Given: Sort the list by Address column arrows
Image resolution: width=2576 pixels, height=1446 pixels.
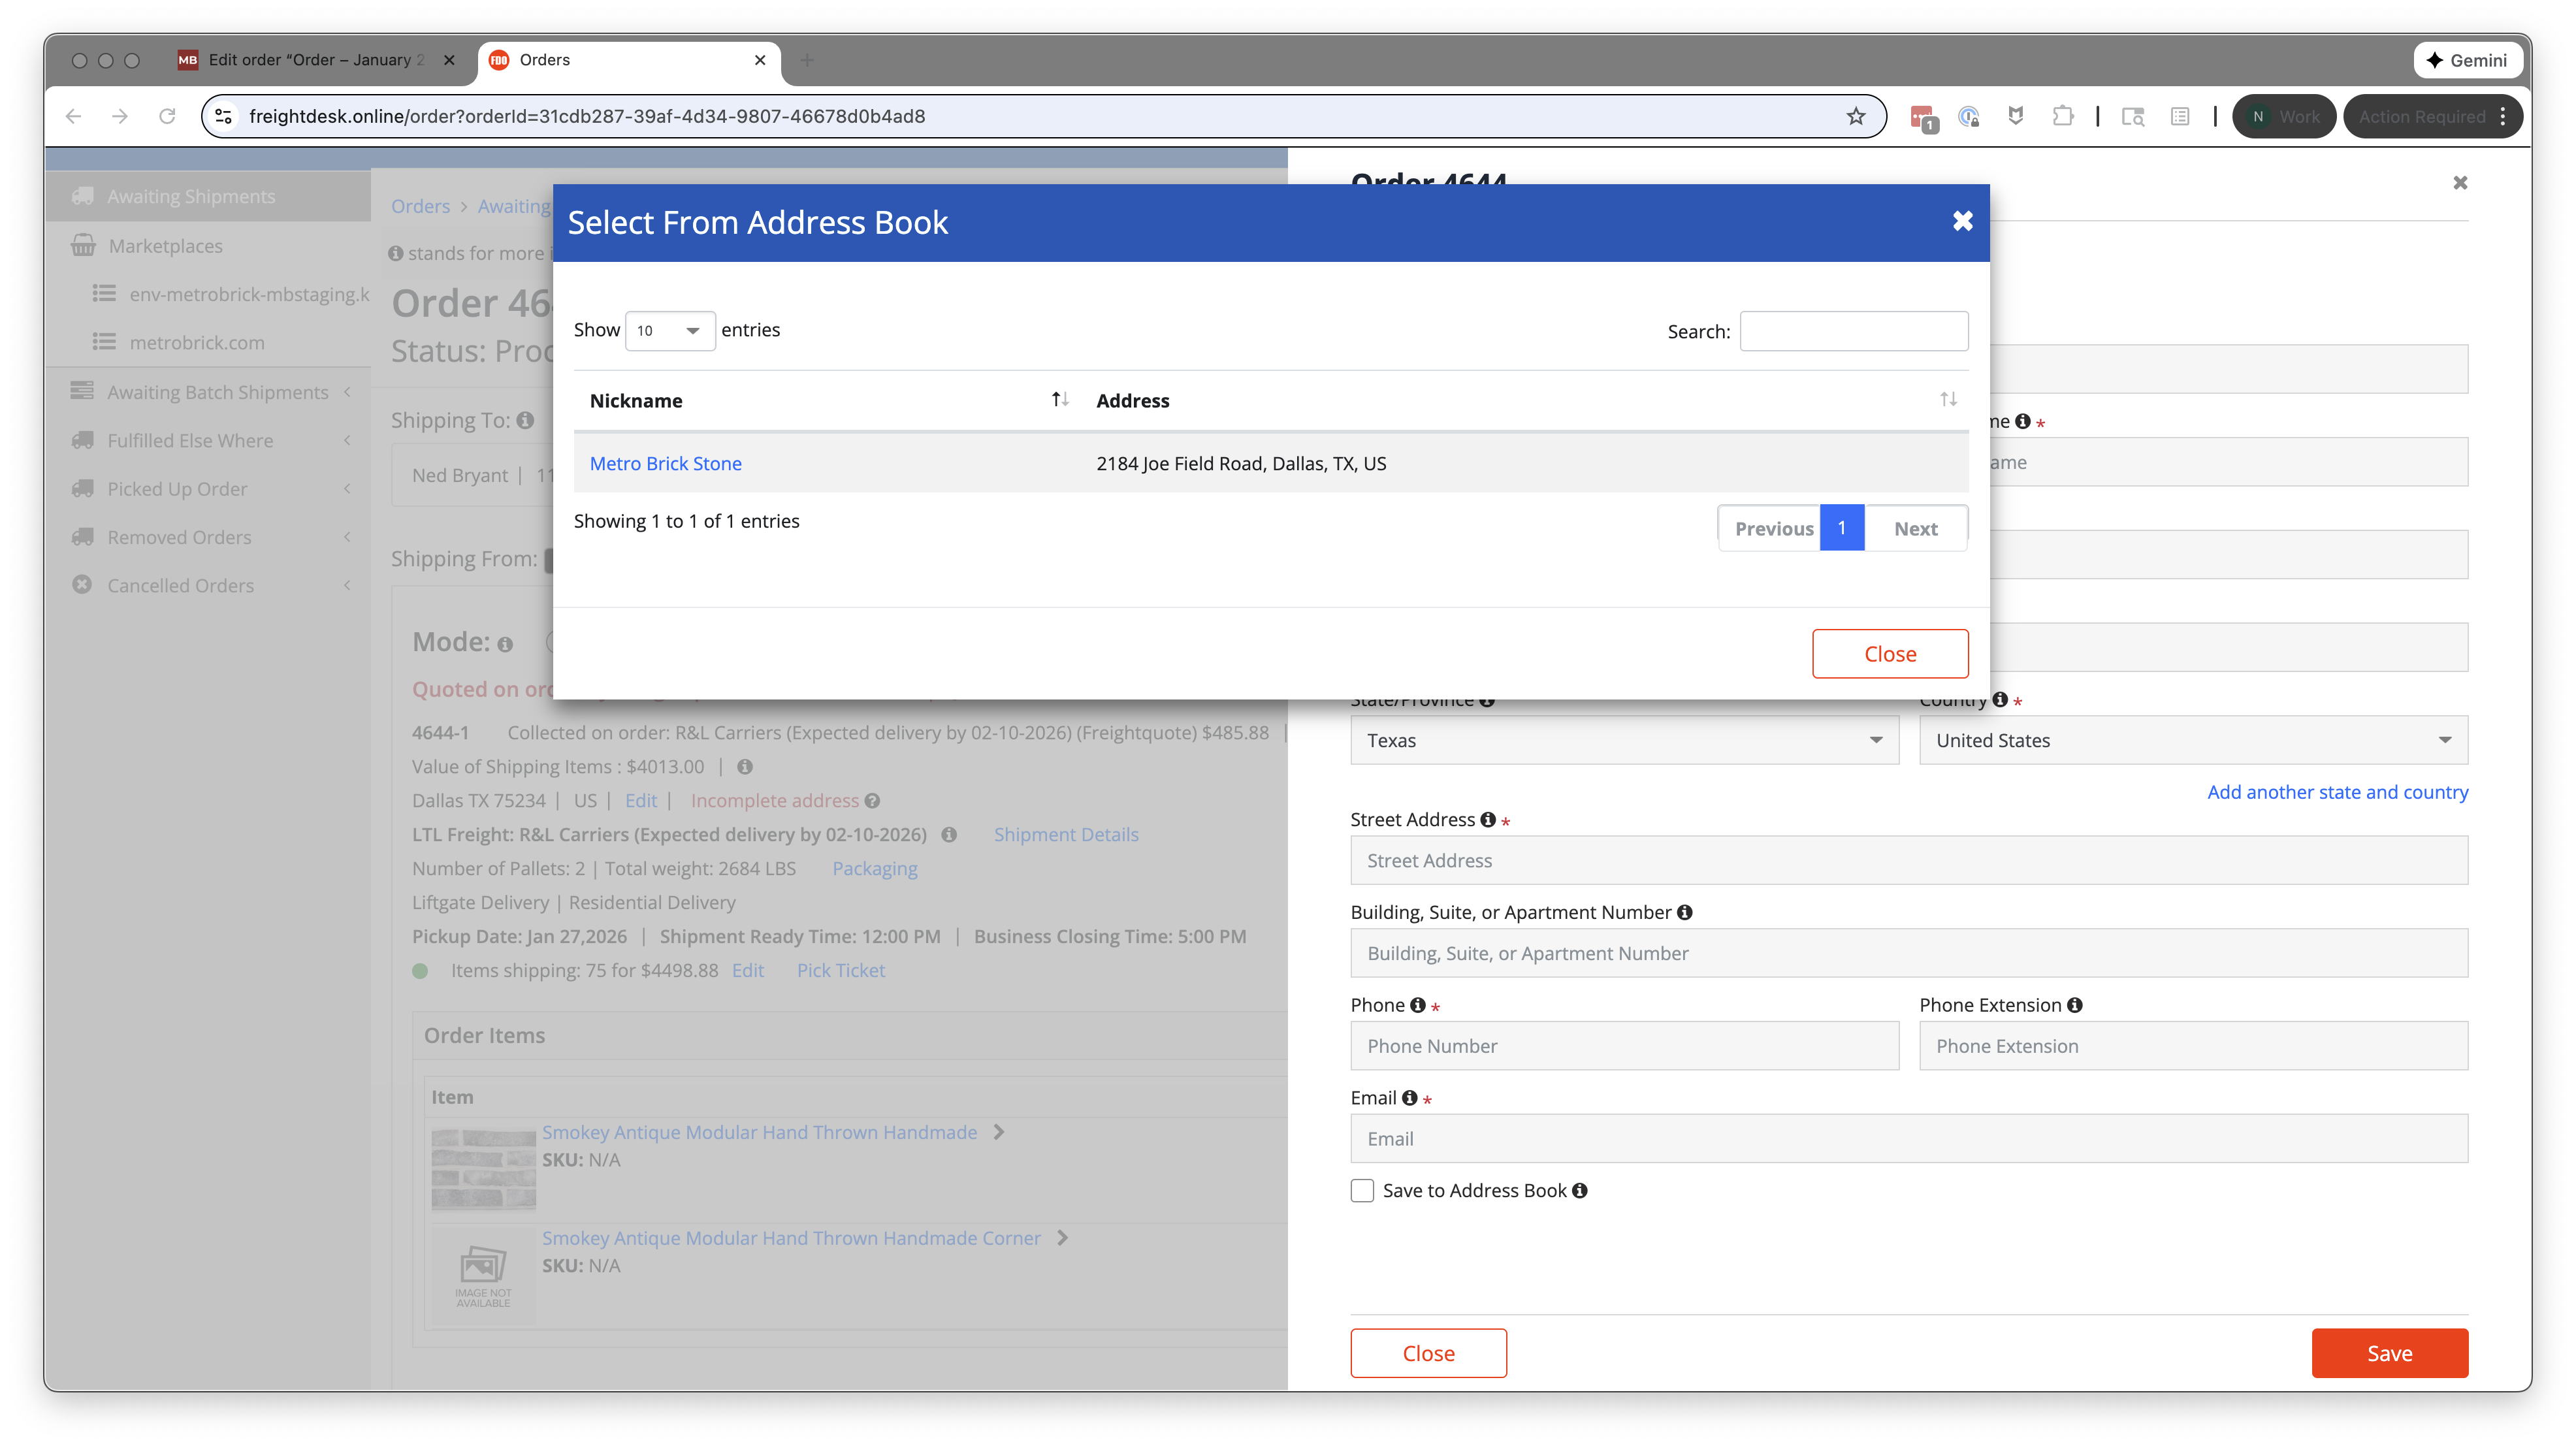Looking at the screenshot, I should [1948, 400].
